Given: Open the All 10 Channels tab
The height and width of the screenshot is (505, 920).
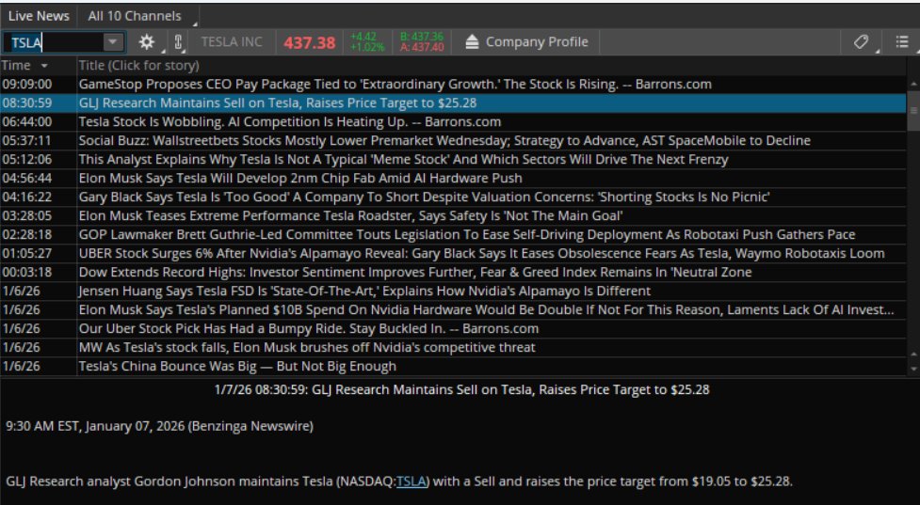Looking at the screenshot, I should point(135,16).
